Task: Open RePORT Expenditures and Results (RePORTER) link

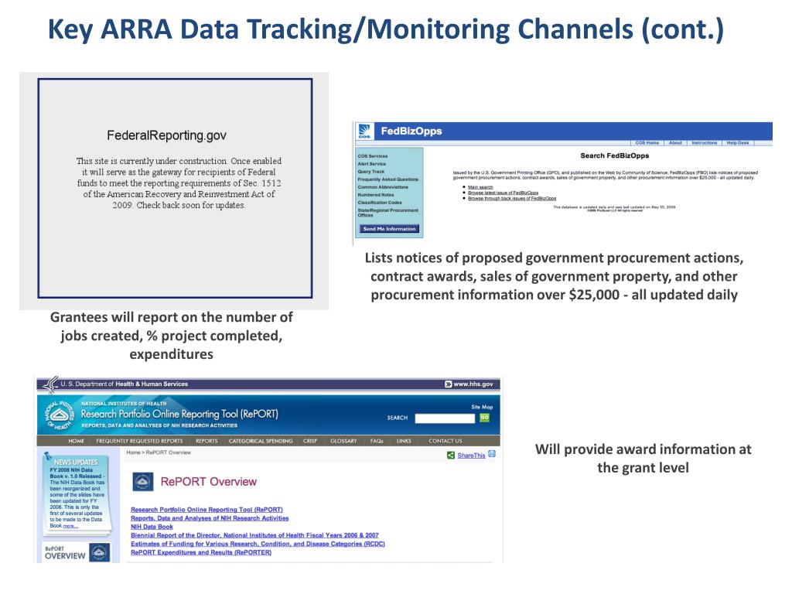Action: tap(201, 552)
